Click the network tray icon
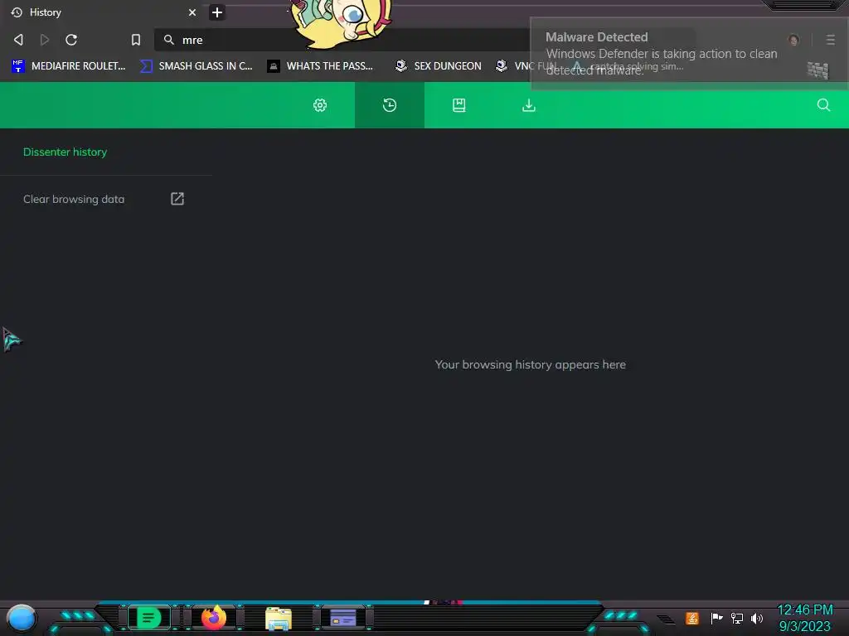Screen dimensions: 849x636 [736, 618]
